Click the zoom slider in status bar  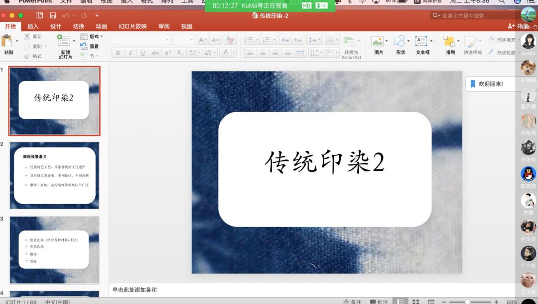(x=467, y=302)
